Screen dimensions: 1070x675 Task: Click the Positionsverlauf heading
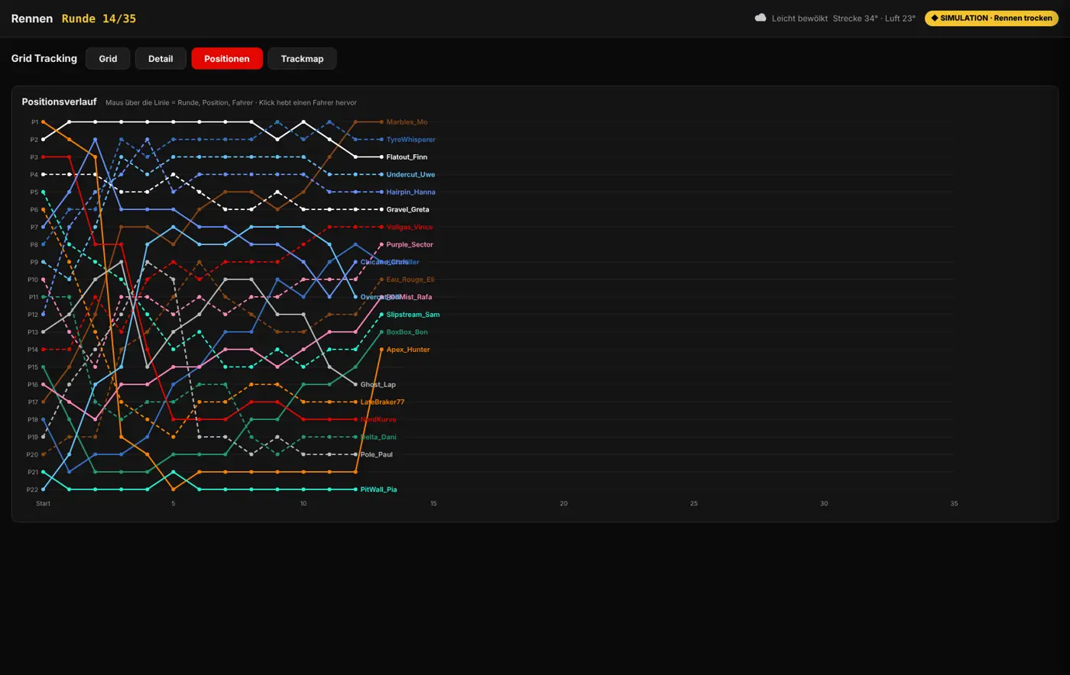(x=59, y=102)
